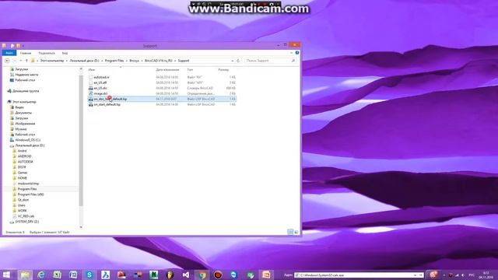498x280 pixels.
Task: Select Недавние места in navigation pane
Action: 26,75
